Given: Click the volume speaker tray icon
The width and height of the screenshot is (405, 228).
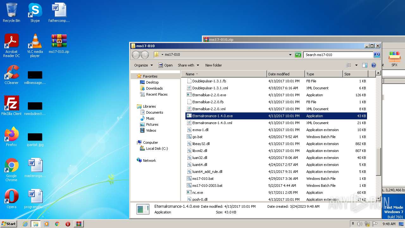Looking at the screenshot, I should (360, 224).
